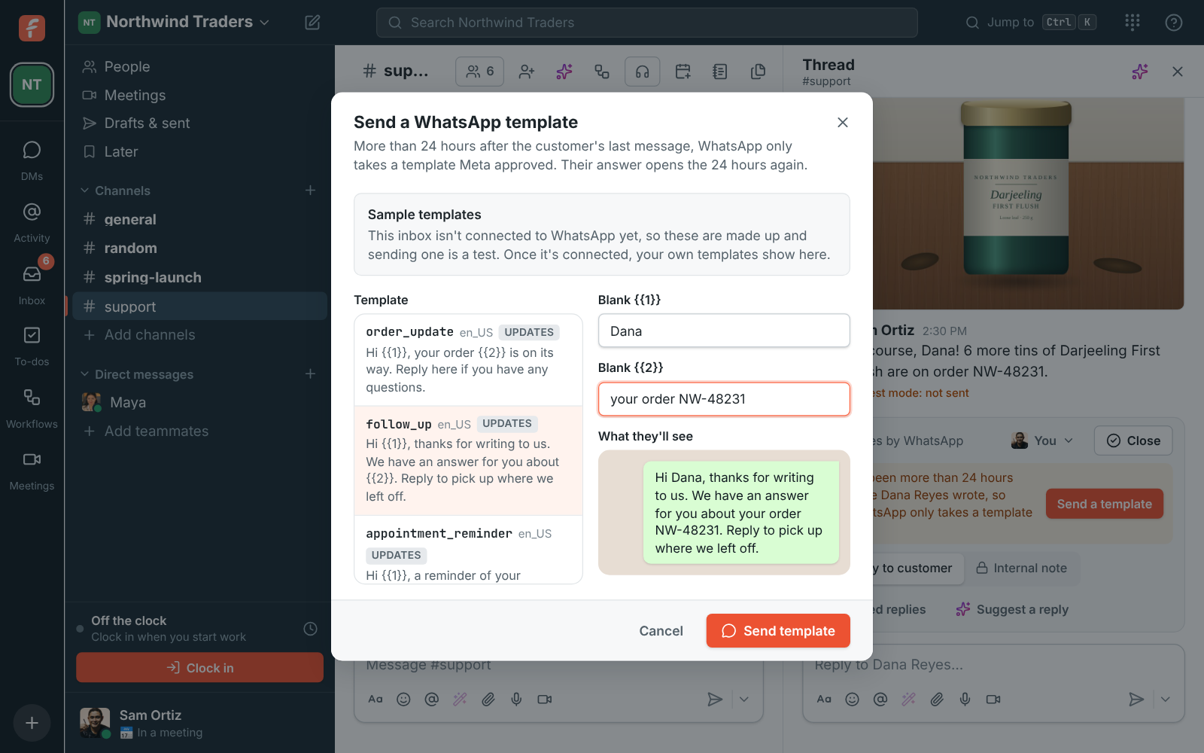Open the channel calendar icon
Screen dimensions: 1204x753
pyautogui.click(x=683, y=72)
